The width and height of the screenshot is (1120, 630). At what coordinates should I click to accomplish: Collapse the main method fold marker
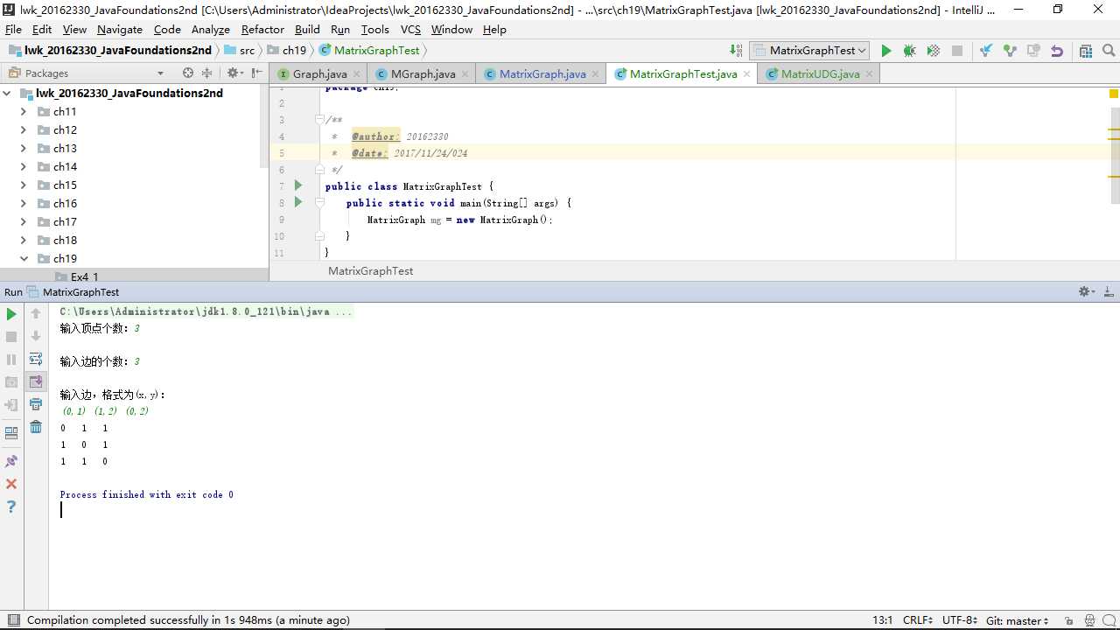tap(320, 203)
